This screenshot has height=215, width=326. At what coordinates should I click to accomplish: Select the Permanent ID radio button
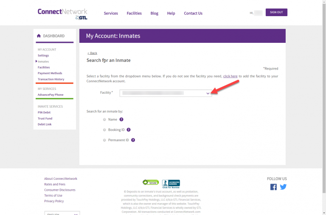[x=104, y=140]
